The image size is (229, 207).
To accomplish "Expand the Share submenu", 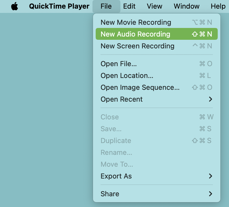I will [x=156, y=194].
